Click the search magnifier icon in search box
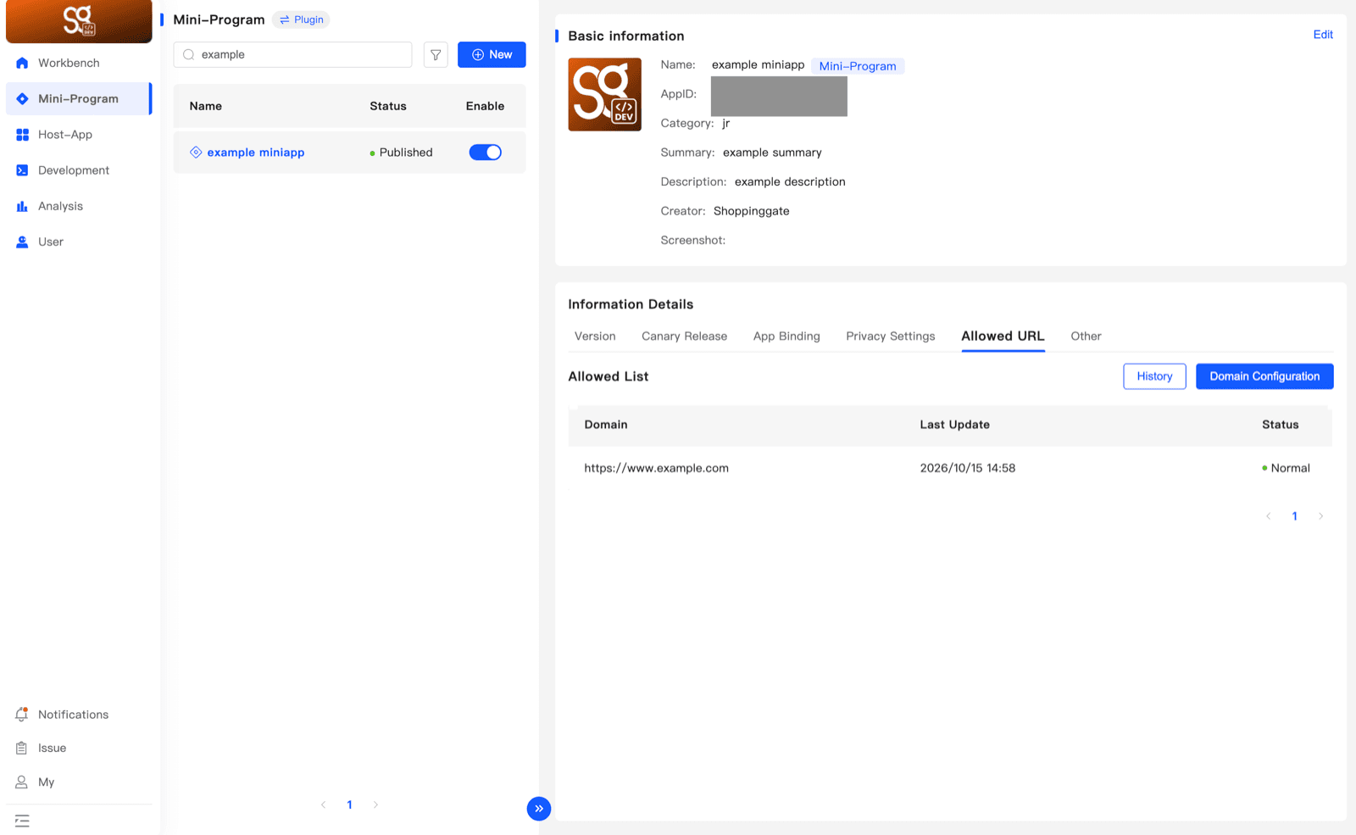This screenshot has height=835, width=1356. [189, 55]
